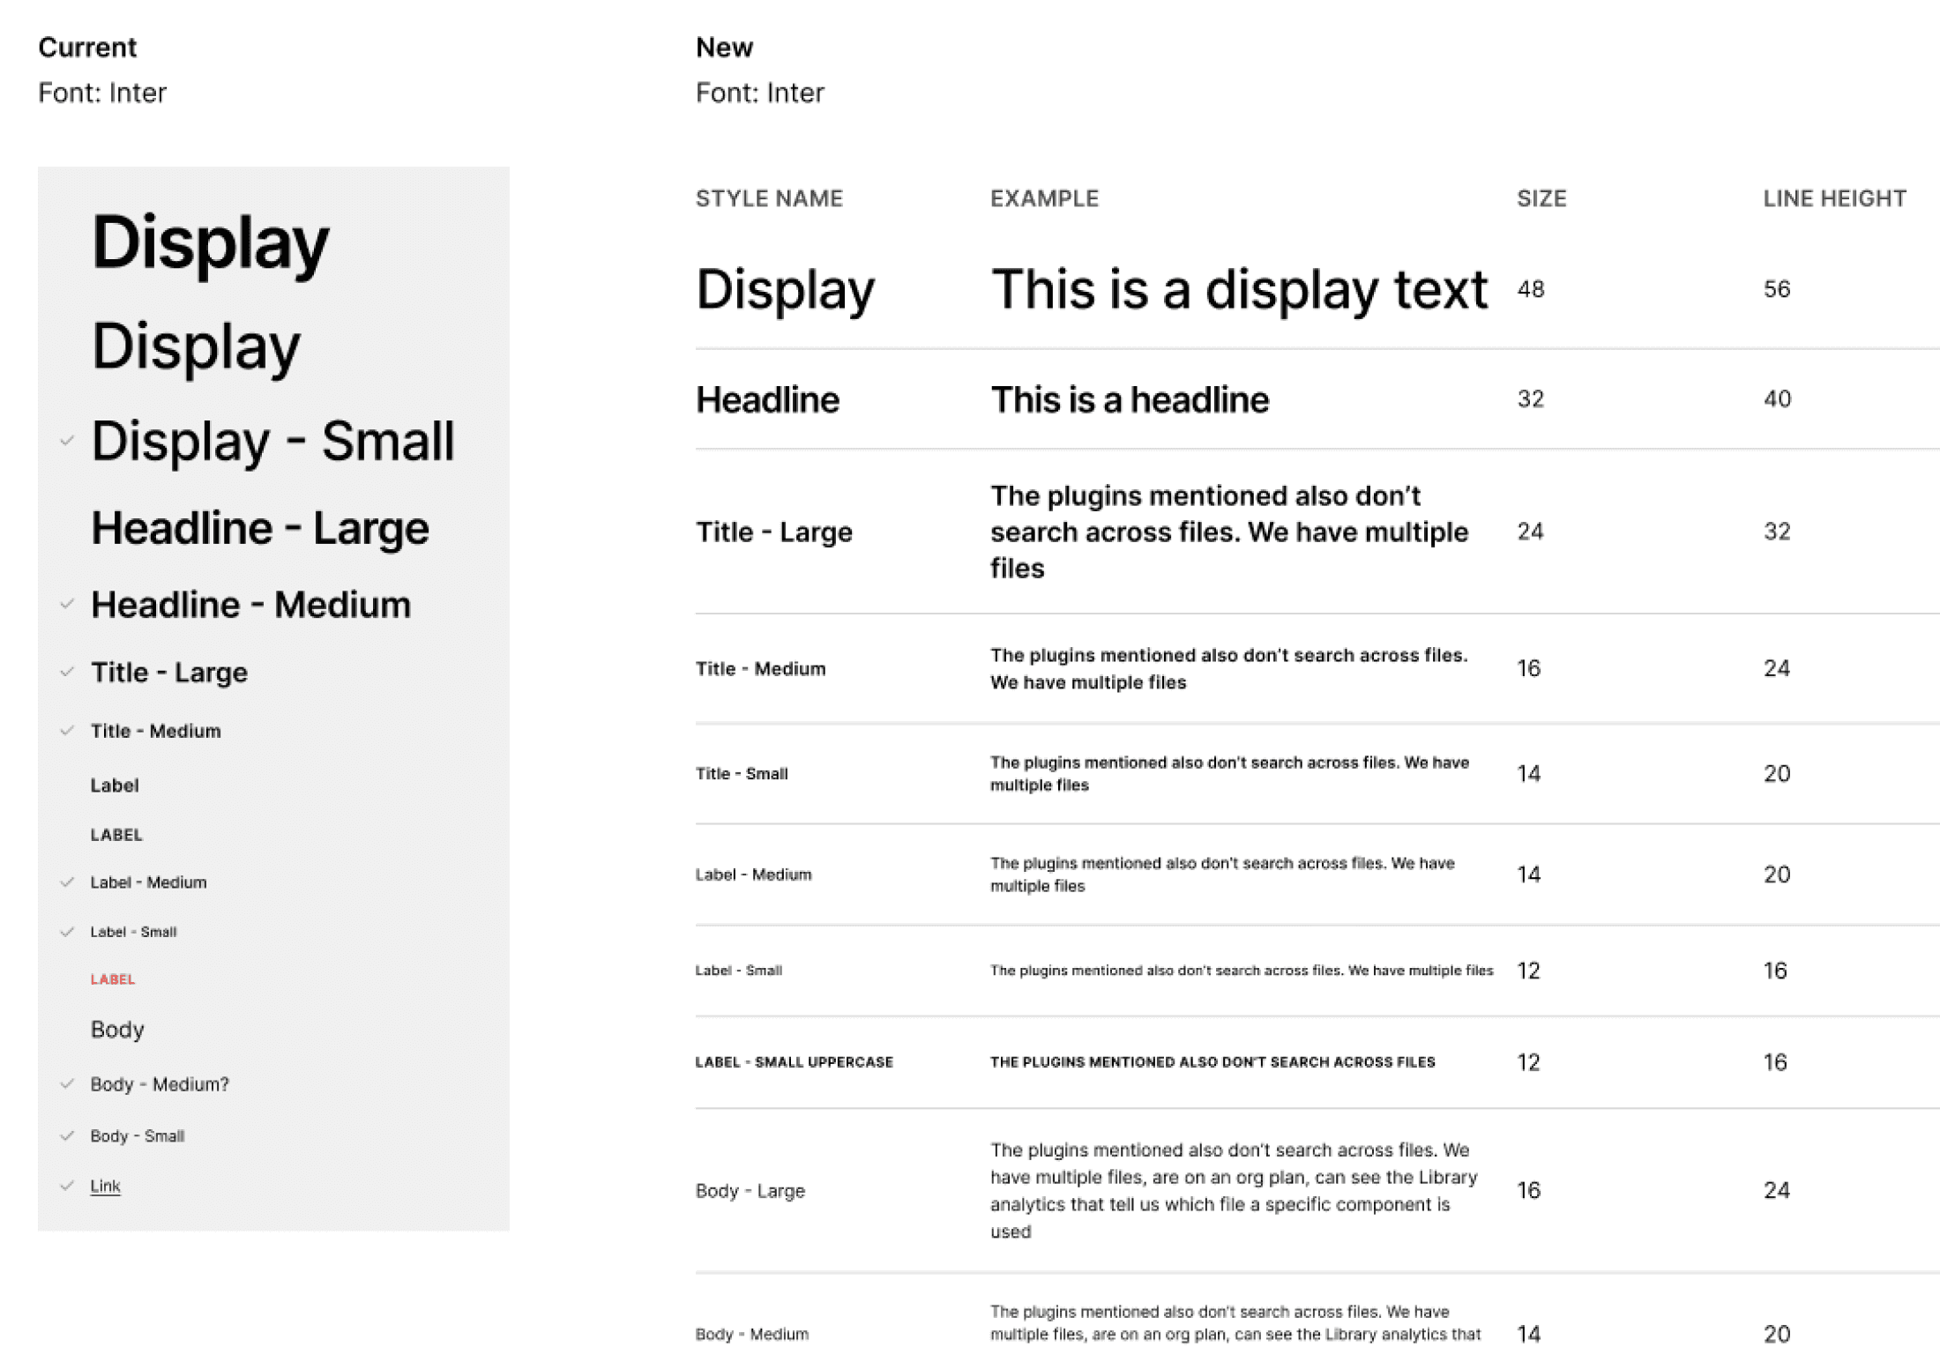Click the checkmark next to Body - Small
Viewport: 1940px width, 1347px height.
67,1135
